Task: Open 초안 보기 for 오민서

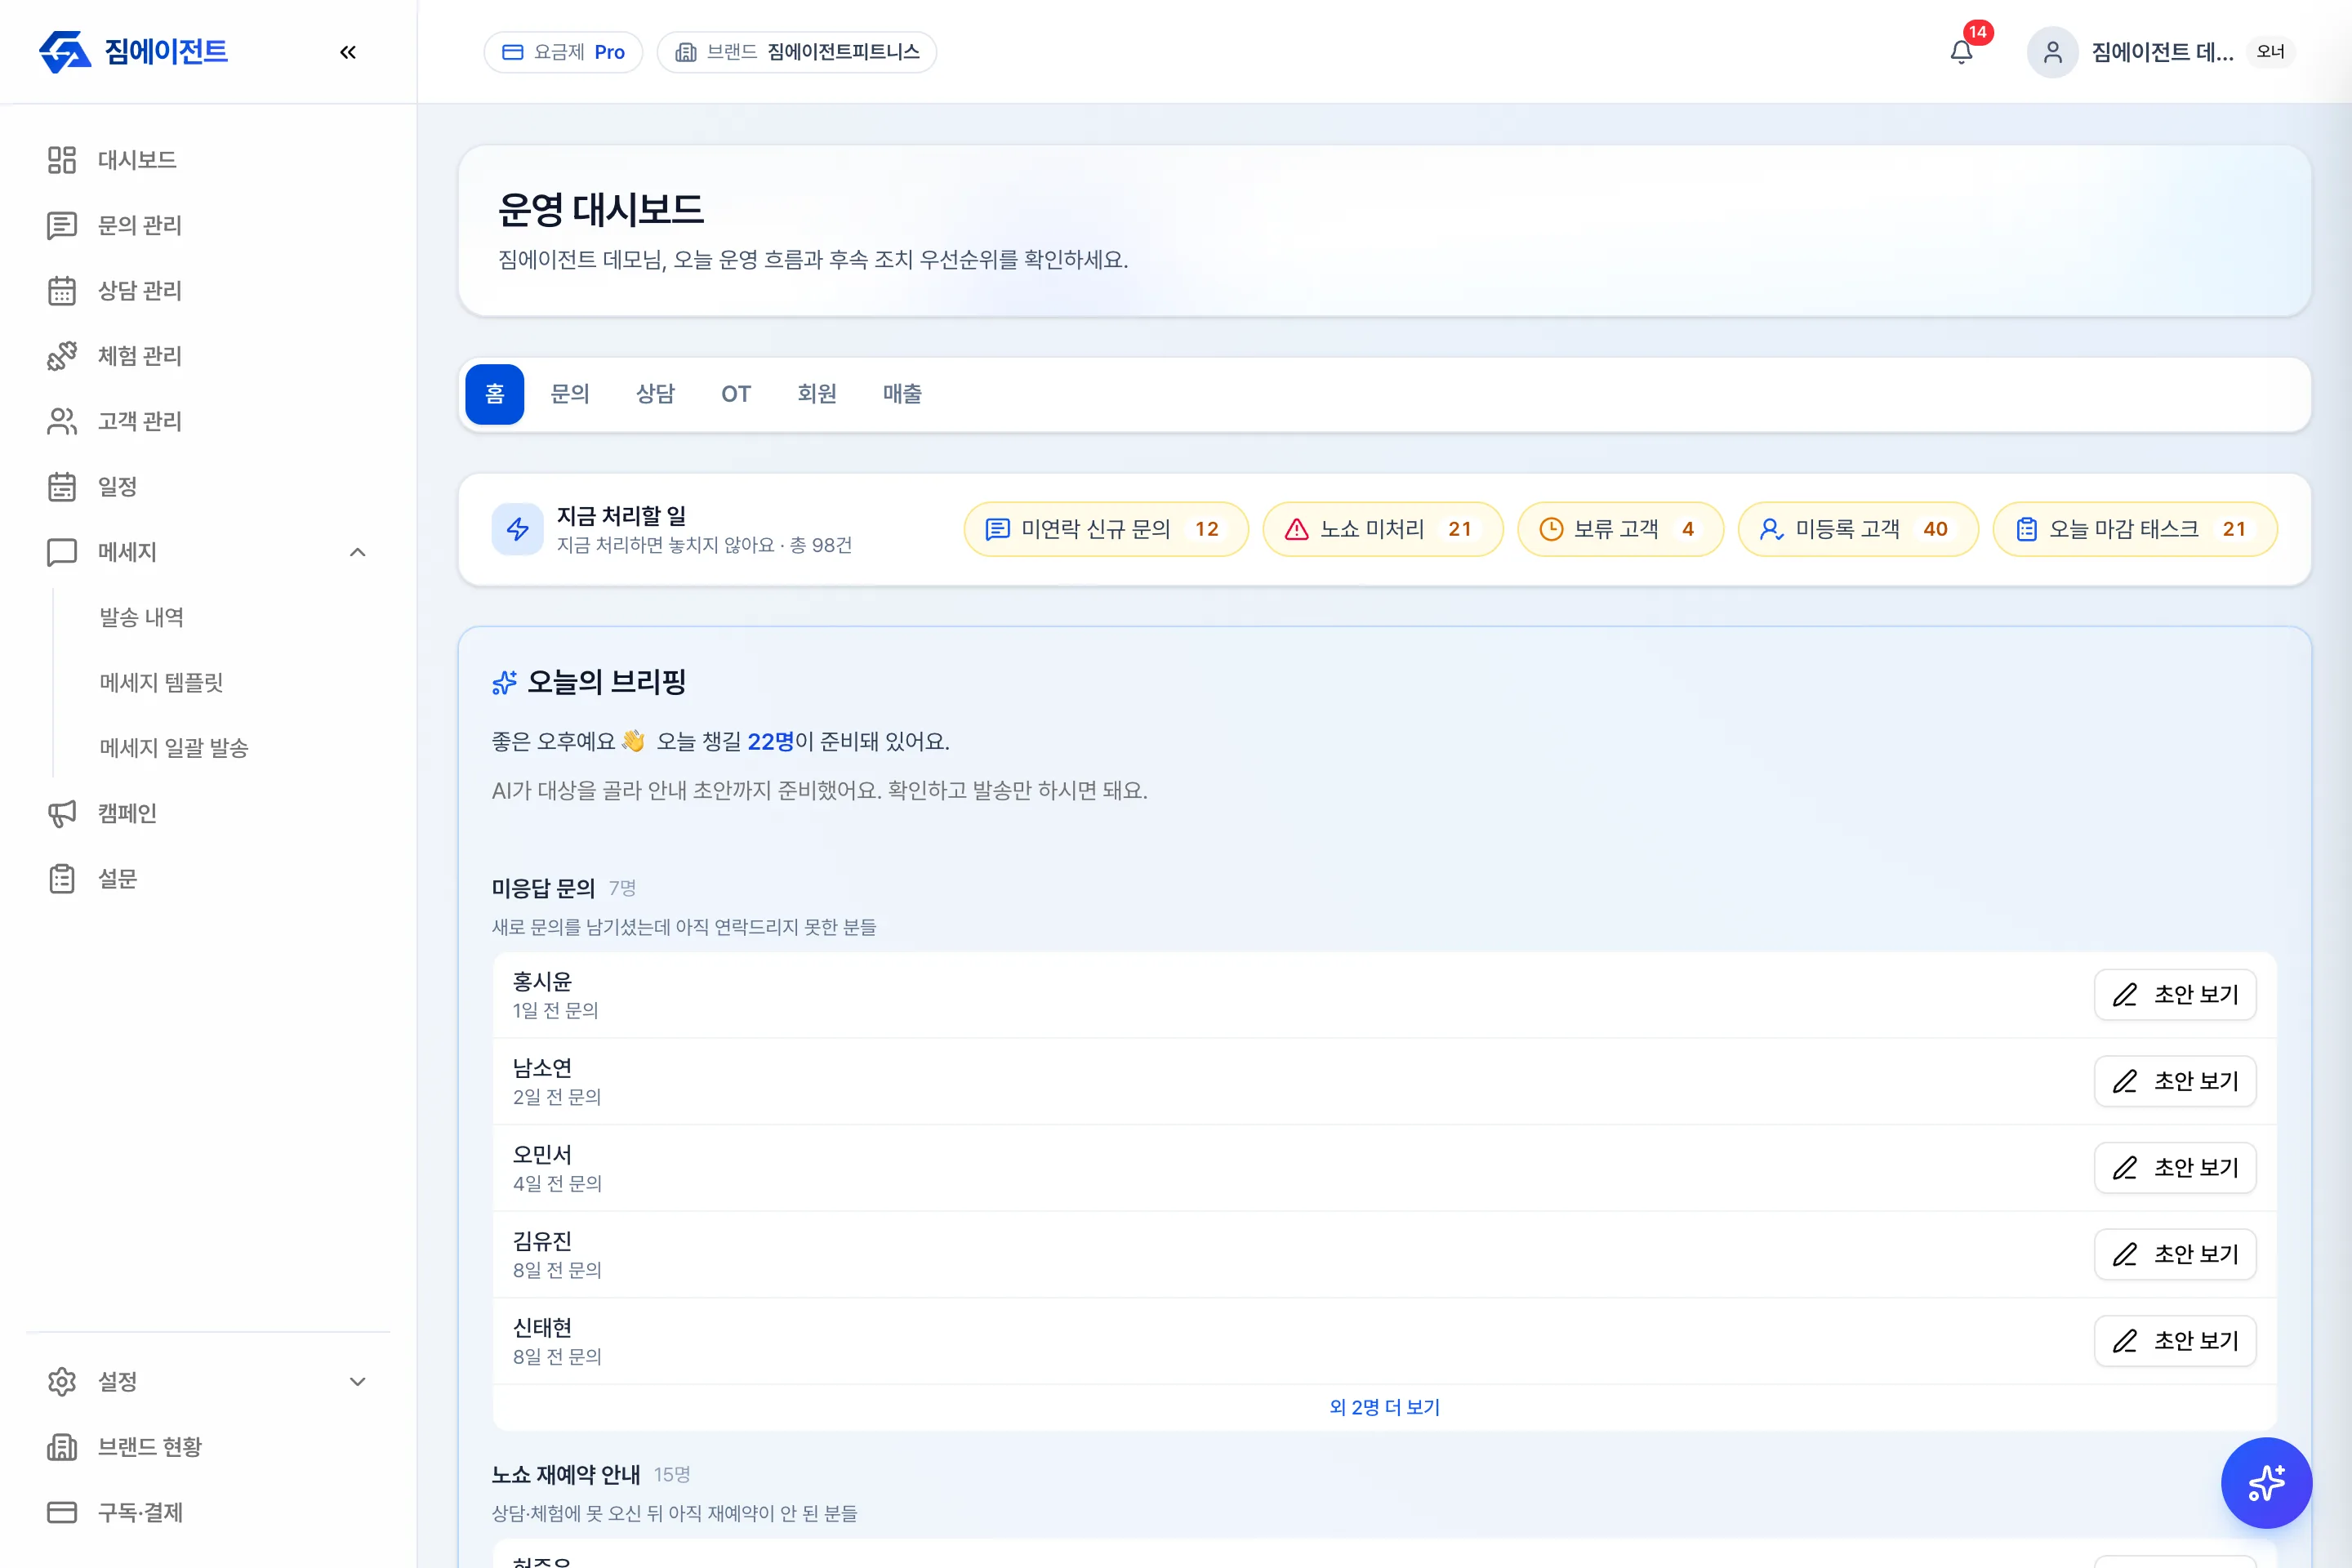Action: tap(2175, 1168)
